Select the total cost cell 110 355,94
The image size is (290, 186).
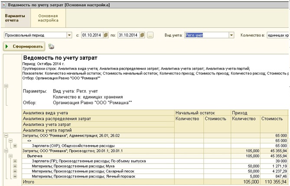click(x=274, y=182)
